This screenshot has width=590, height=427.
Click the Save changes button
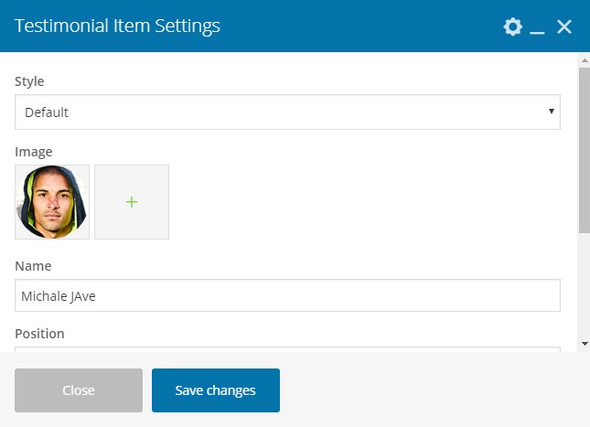click(x=216, y=390)
